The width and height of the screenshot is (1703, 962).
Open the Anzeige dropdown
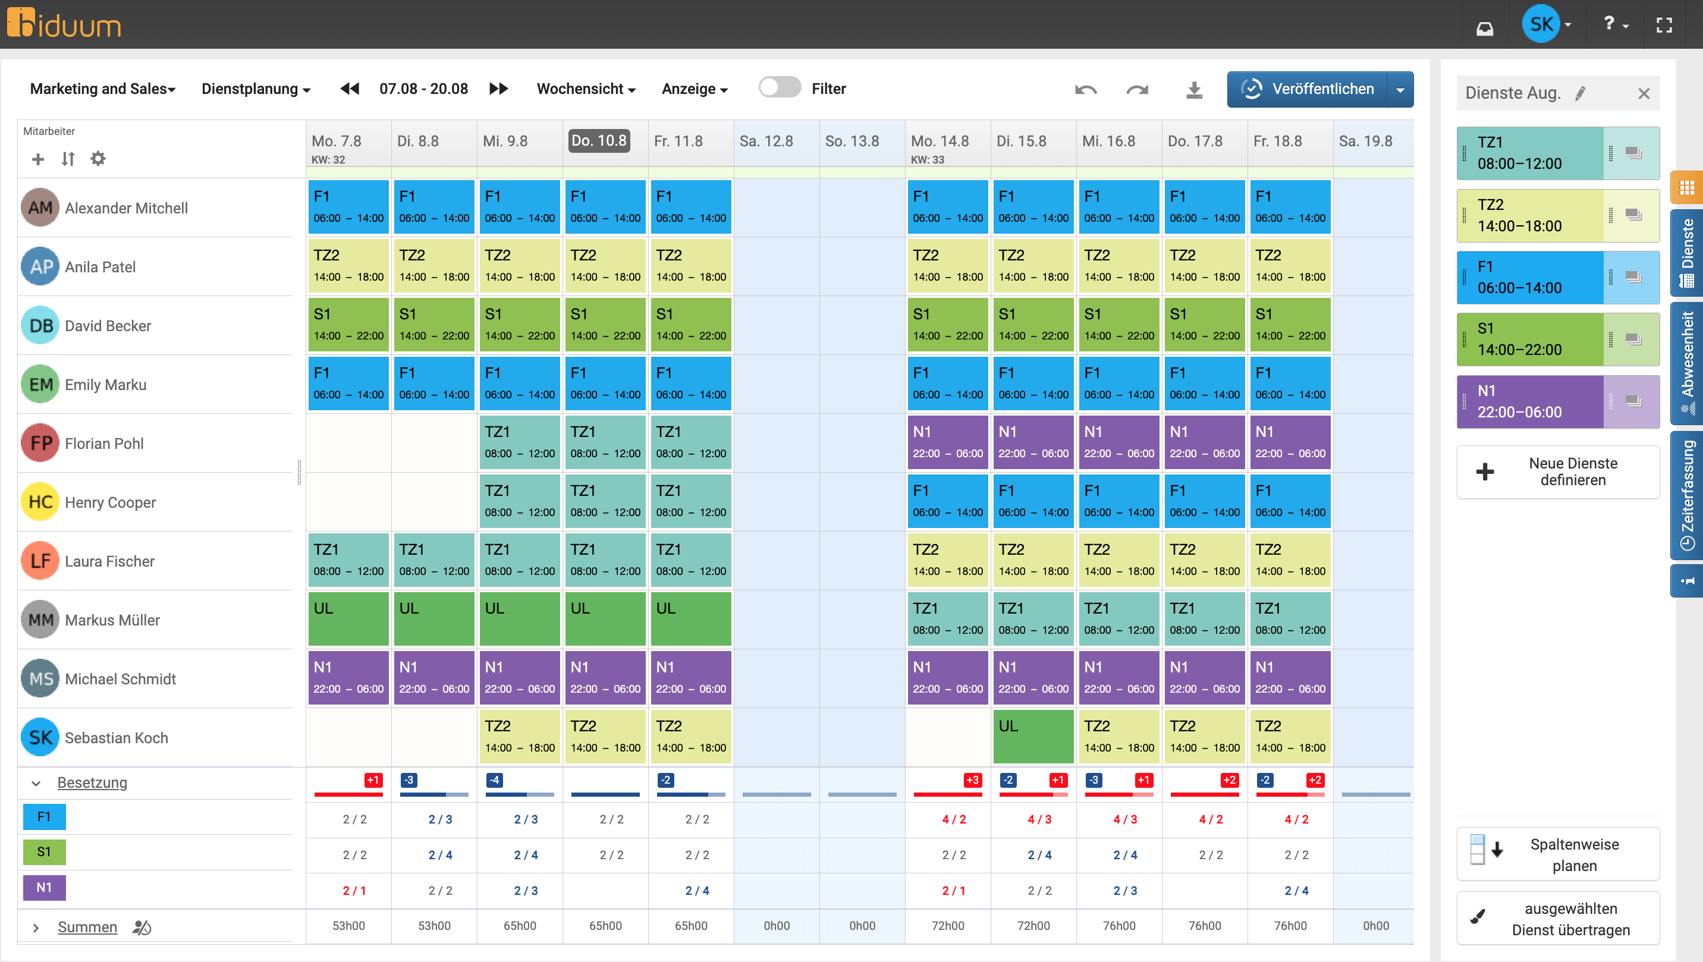pyautogui.click(x=693, y=89)
